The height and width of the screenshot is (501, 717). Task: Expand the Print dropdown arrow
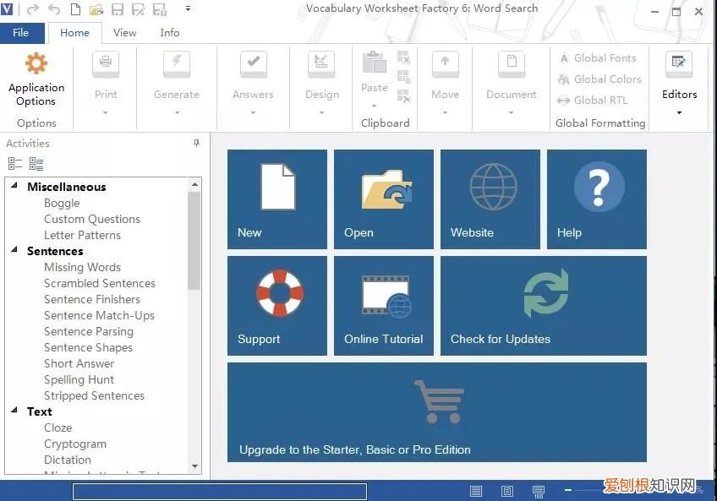(x=105, y=112)
